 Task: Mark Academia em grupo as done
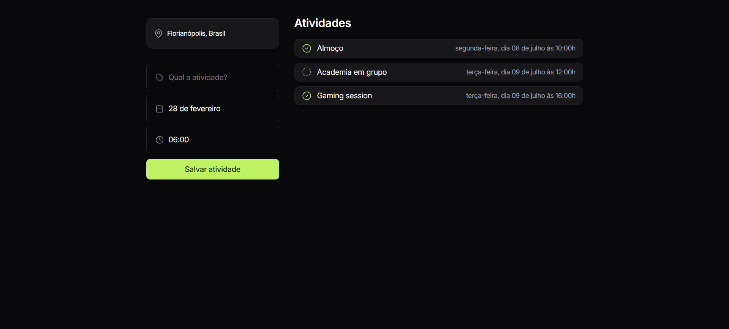(x=307, y=72)
